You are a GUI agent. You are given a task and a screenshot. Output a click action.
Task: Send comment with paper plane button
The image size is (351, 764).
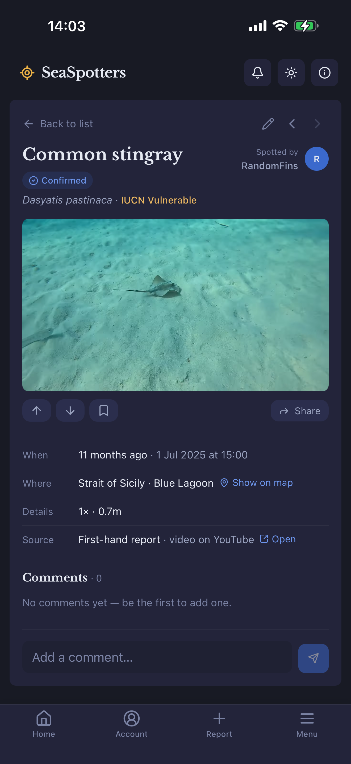coord(313,658)
